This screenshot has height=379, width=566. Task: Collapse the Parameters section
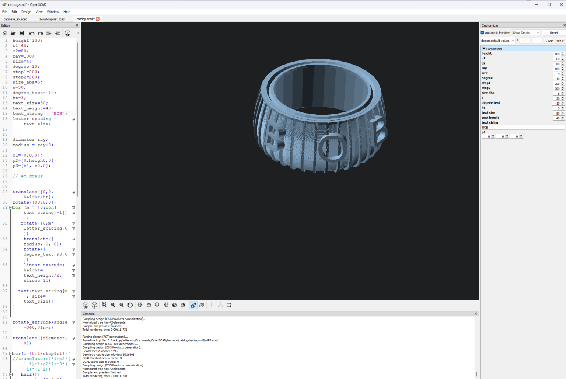coord(484,49)
